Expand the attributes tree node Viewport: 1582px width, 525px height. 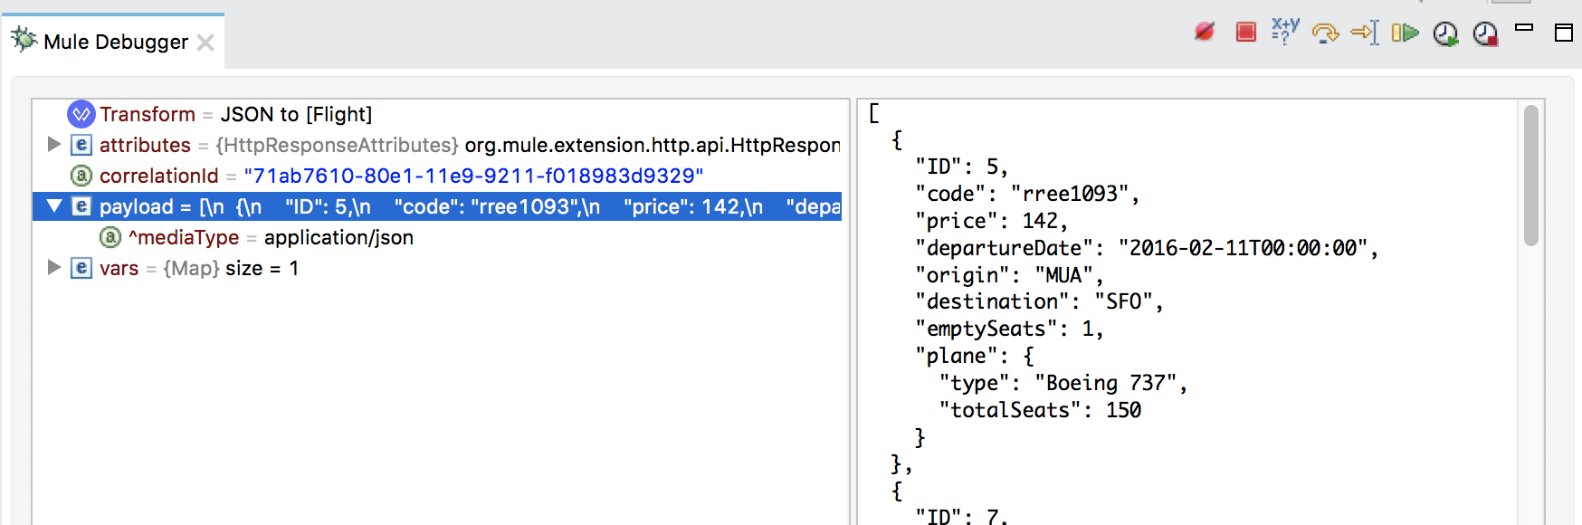pyautogui.click(x=53, y=144)
